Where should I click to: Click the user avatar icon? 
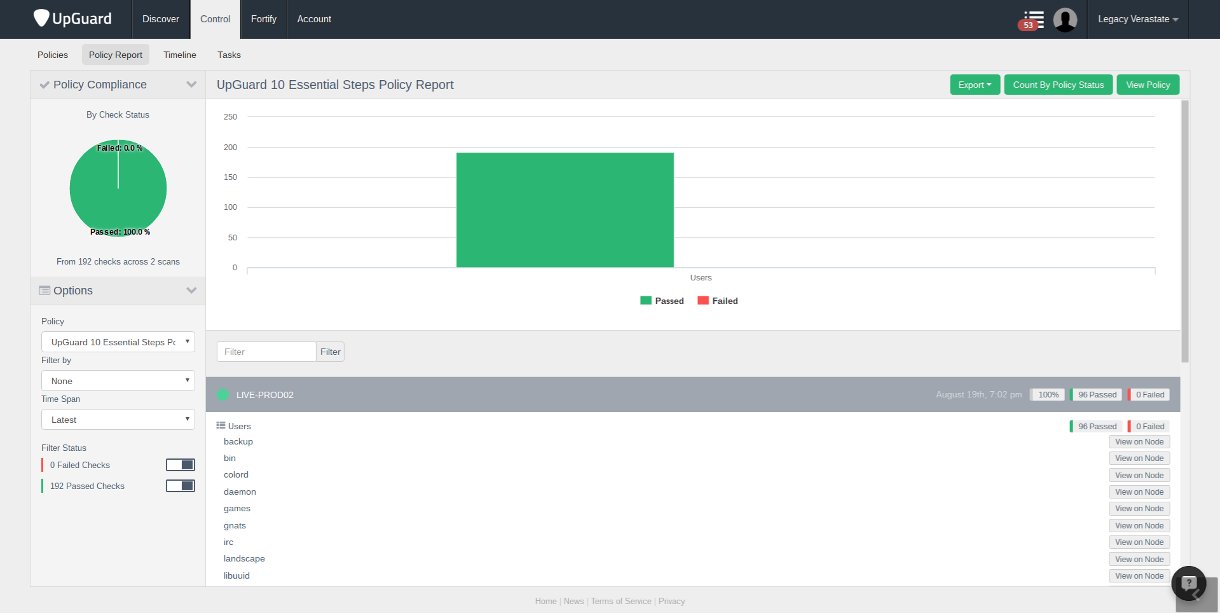pyautogui.click(x=1065, y=20)
